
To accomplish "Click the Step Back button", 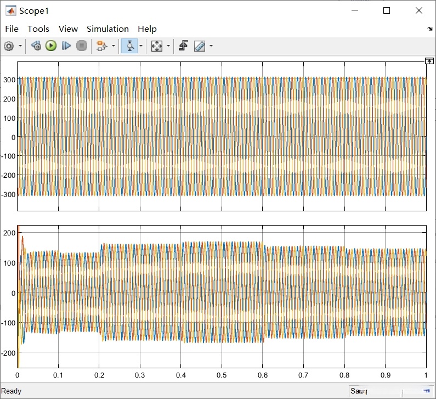I will point(36,46).
